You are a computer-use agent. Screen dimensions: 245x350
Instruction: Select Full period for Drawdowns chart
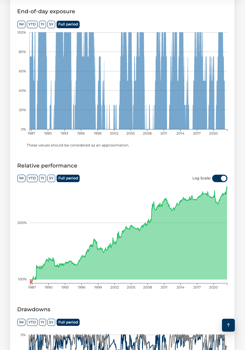[68, 322]
